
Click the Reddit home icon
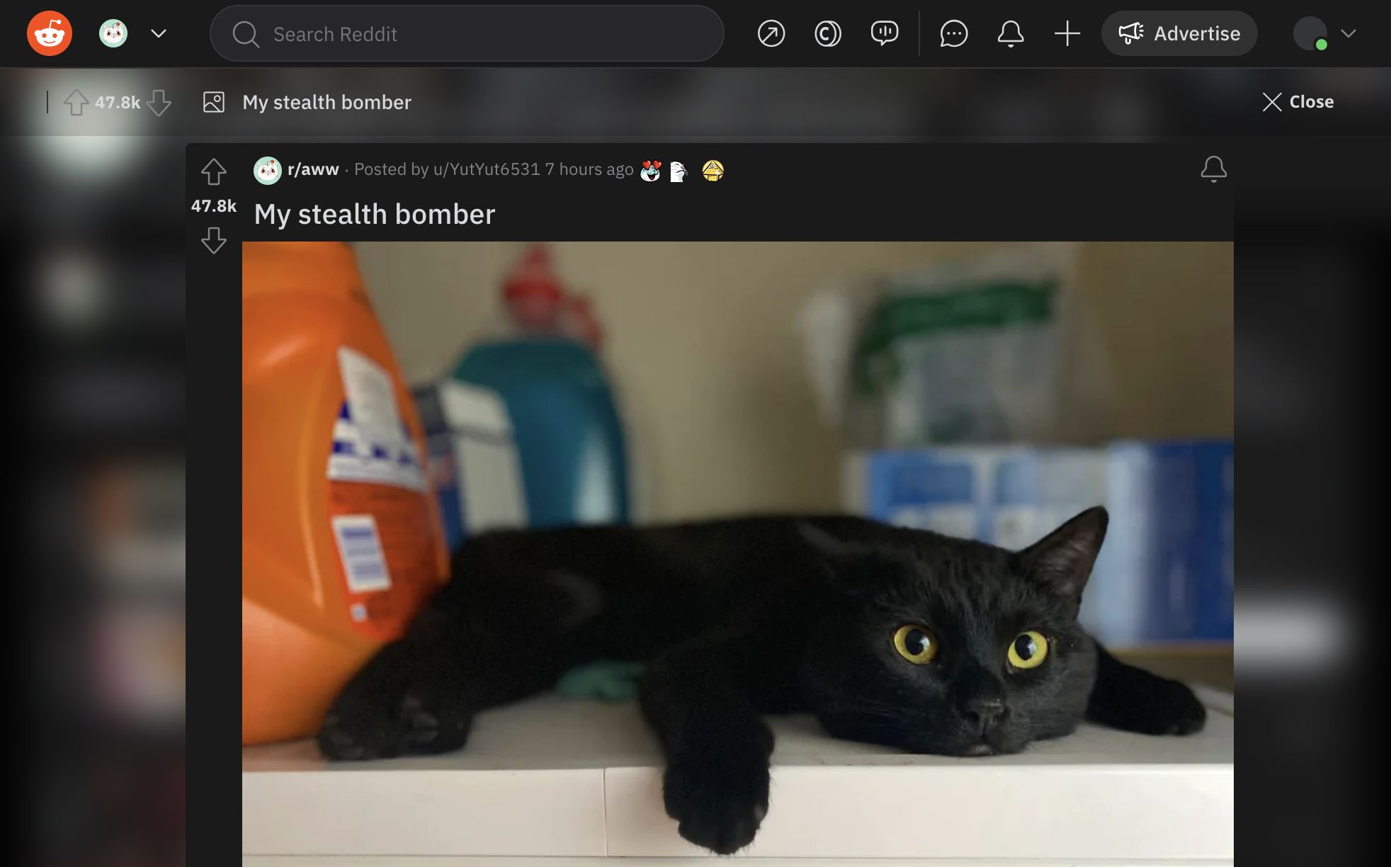coord(49,33)
